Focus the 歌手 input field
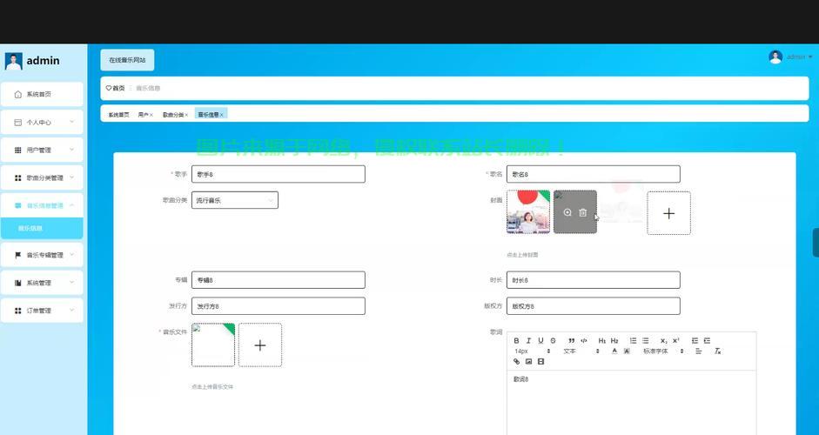The height and width of the screenshot is (435, 819). coord(279,174)
